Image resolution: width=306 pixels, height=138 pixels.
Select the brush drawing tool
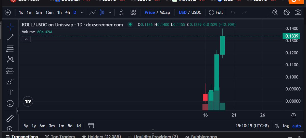point(10,82)
